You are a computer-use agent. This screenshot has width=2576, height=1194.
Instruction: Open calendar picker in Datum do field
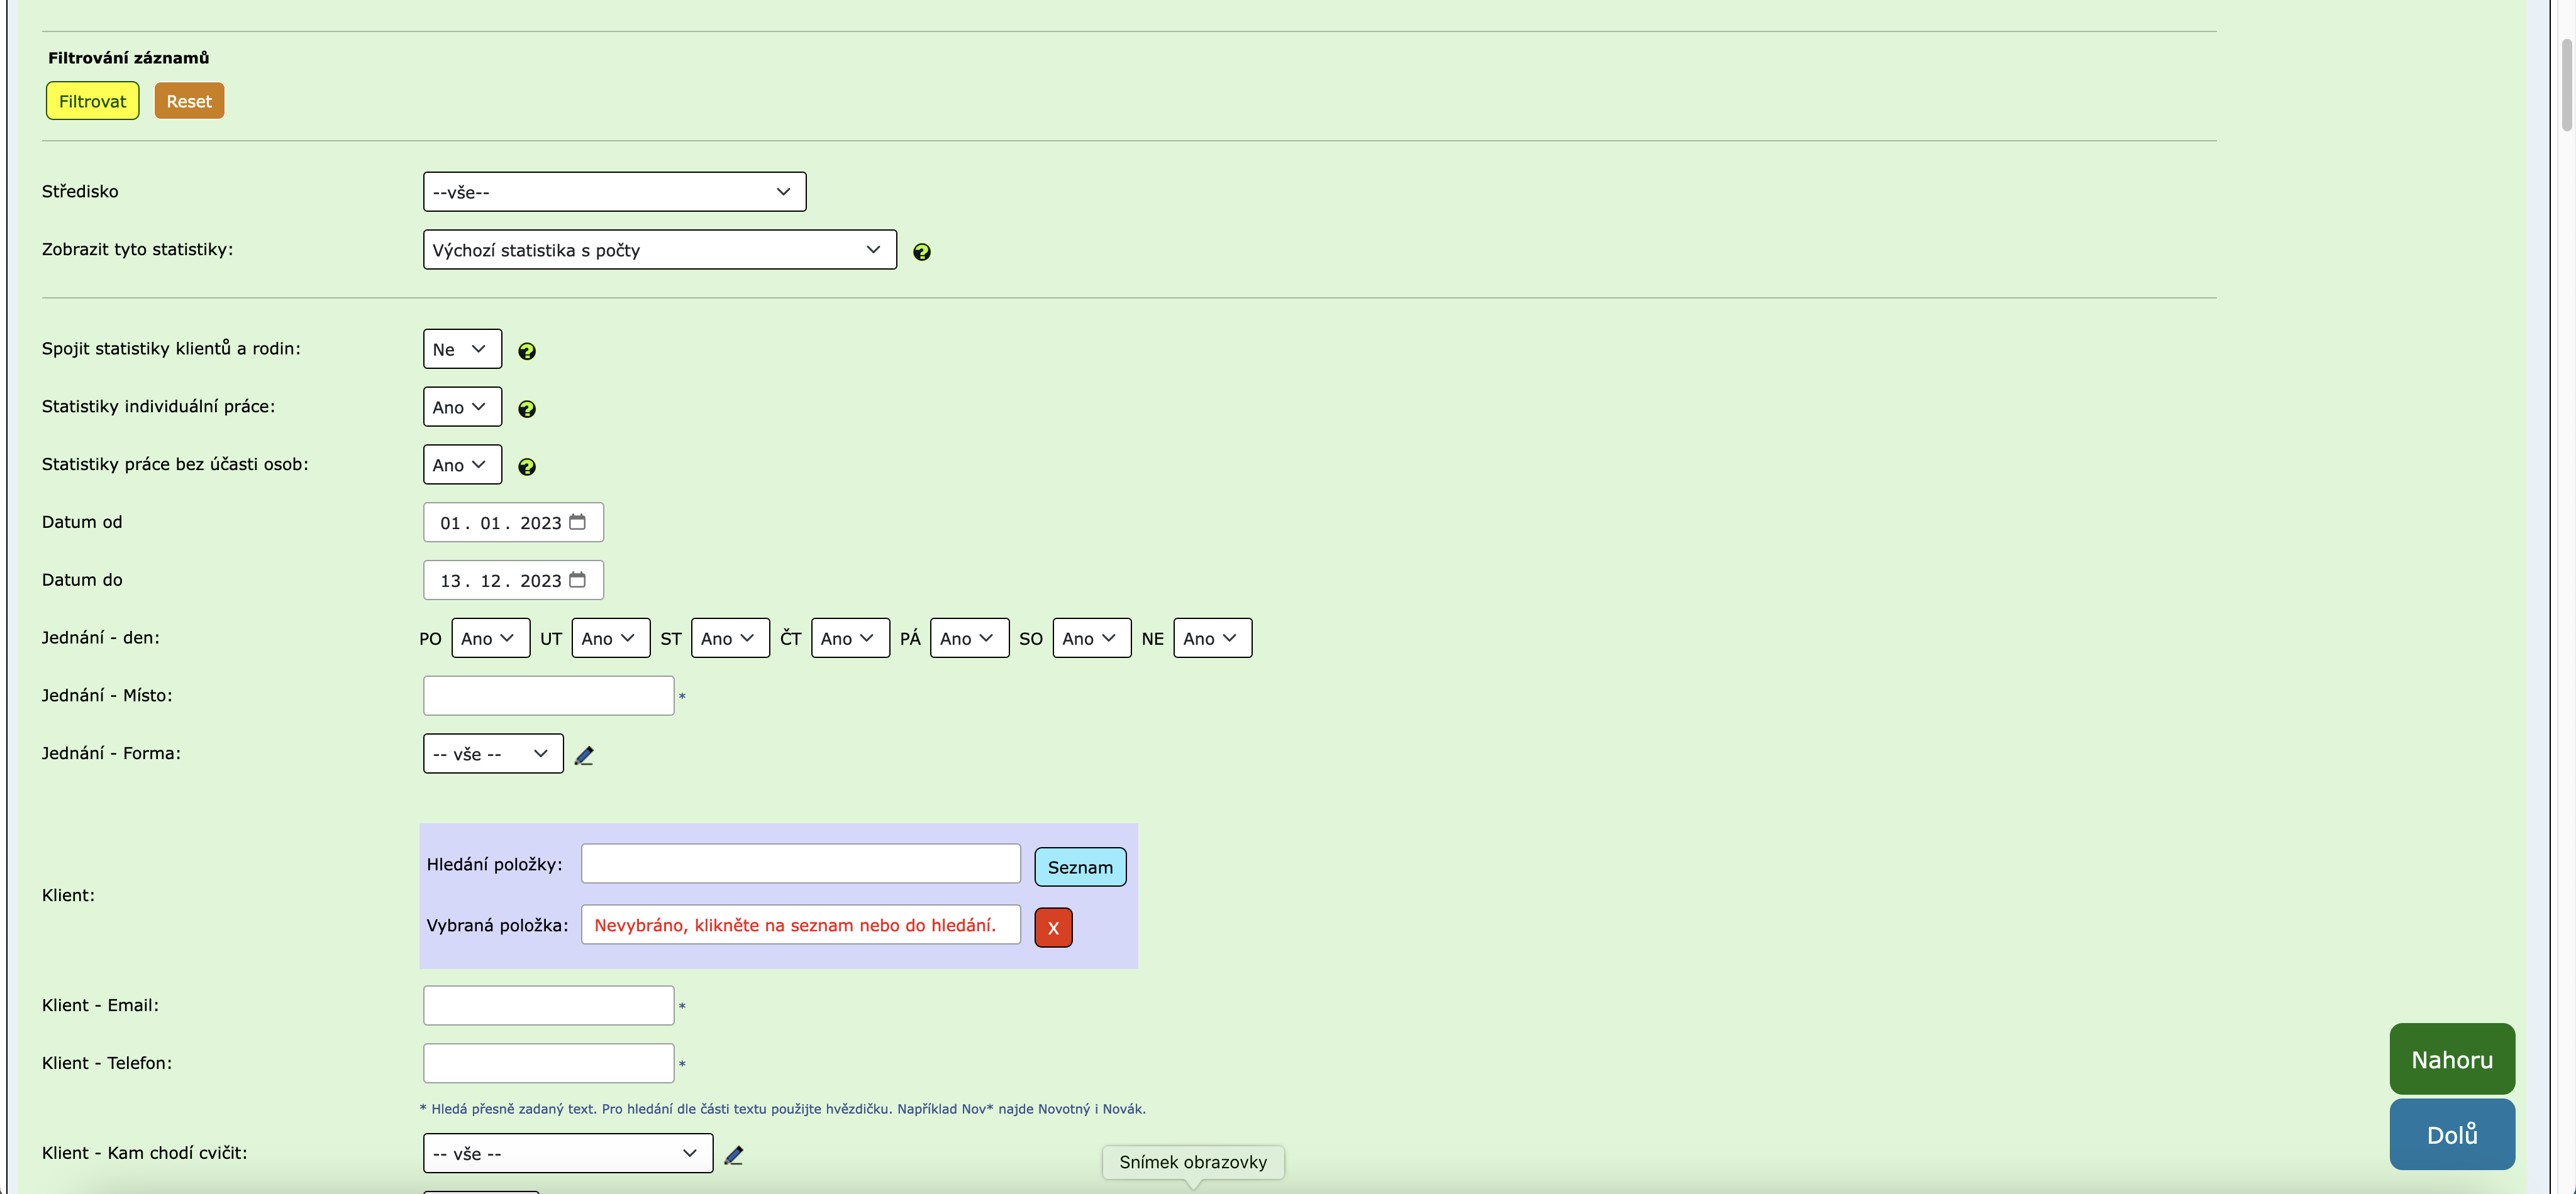(577, 579)
